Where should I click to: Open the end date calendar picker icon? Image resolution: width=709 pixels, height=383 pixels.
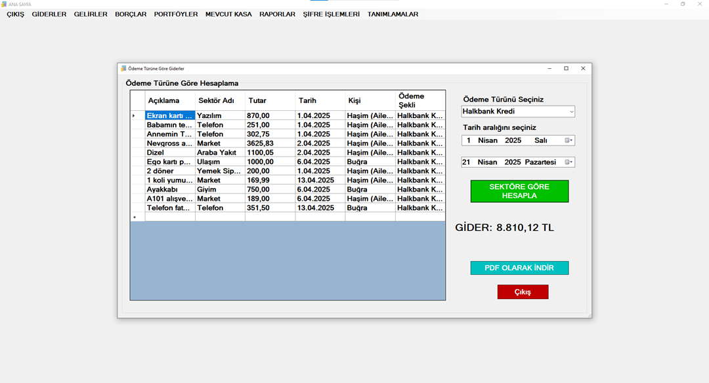point(569,162)
